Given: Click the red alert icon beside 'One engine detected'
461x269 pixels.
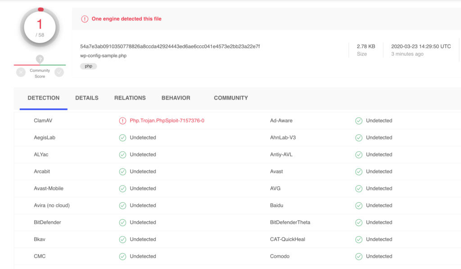Looking at the screenshot, I should (x=85, y=19).
